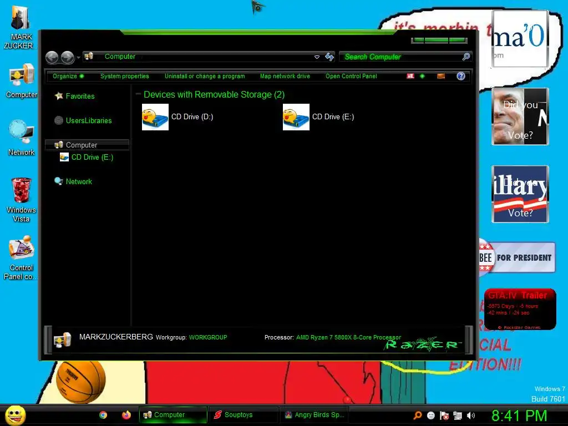The width and height of the screenshot is (568, 426).
Task: Open the smiley Start button
Action: click(16, 415)
